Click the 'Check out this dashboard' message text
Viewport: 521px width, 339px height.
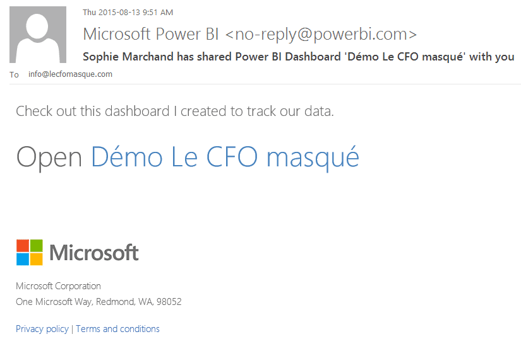(174, 112)
